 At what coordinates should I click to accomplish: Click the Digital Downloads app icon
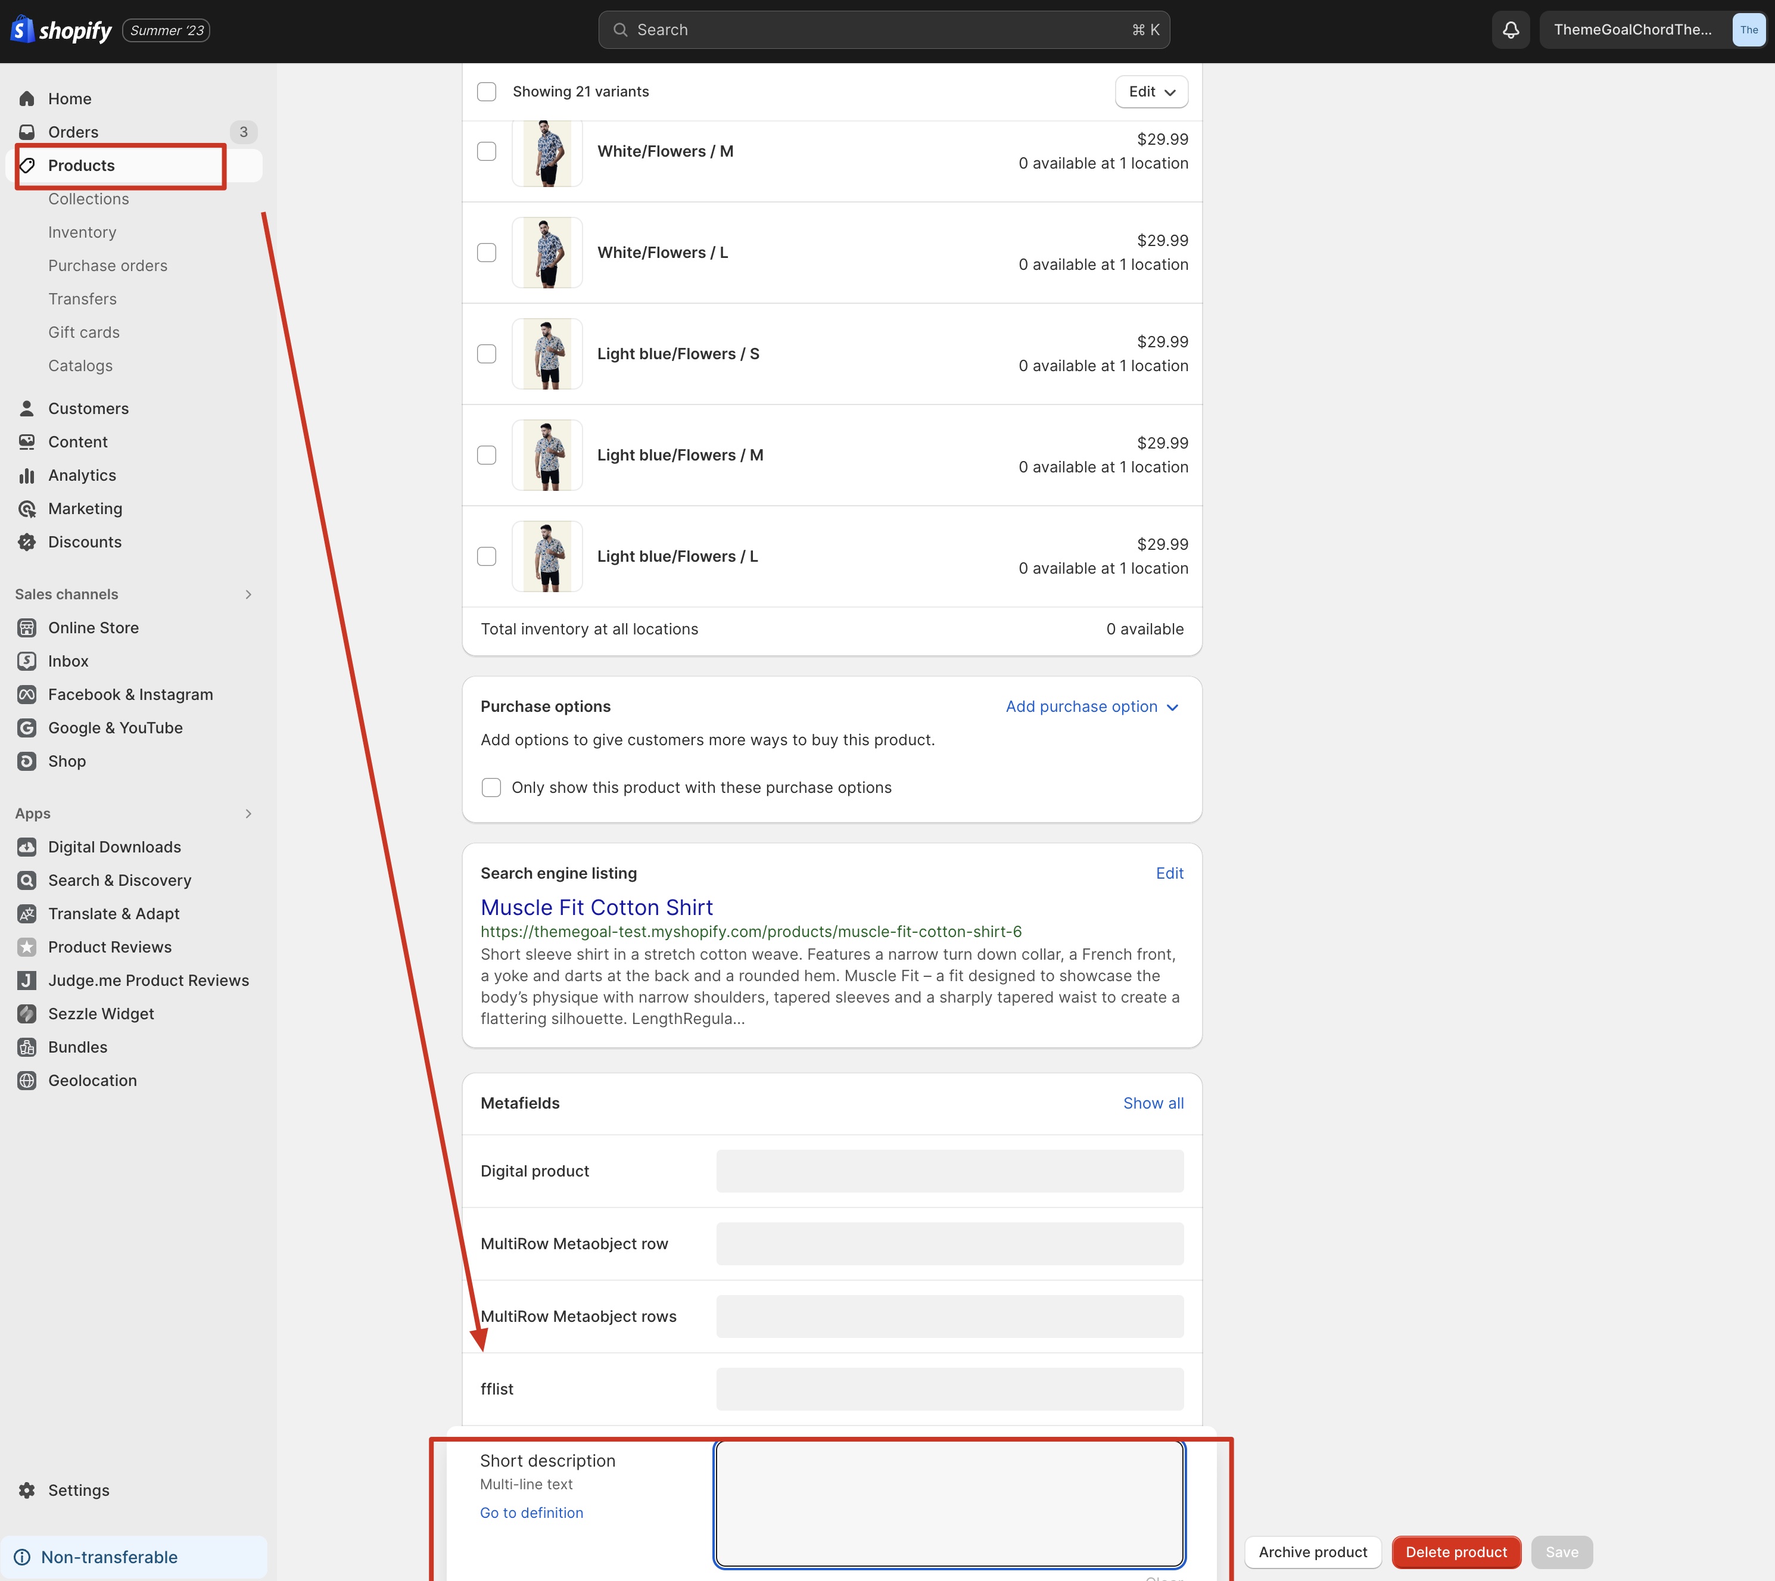pyautogui.click(x=27, y=847)
